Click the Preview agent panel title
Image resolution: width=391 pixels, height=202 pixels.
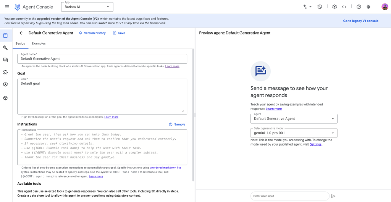pyautogui.click(x=235, y=33)
